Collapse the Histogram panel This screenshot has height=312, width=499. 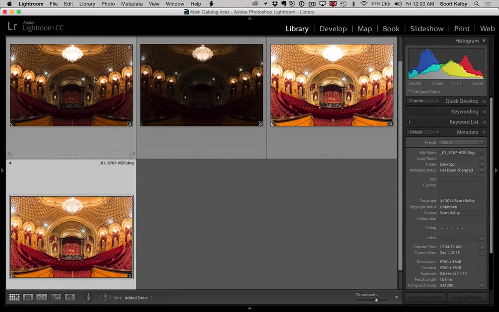coord(484,41)
